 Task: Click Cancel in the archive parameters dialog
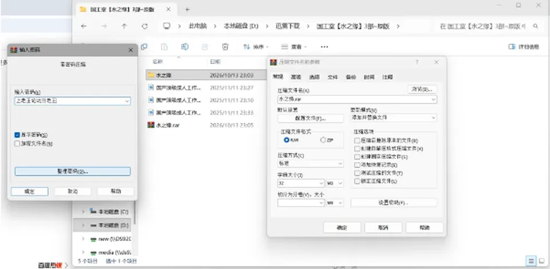click(x=383, y=228)
